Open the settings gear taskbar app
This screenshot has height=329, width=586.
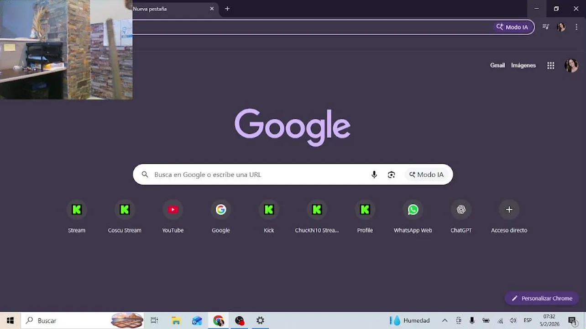(260, 320)
